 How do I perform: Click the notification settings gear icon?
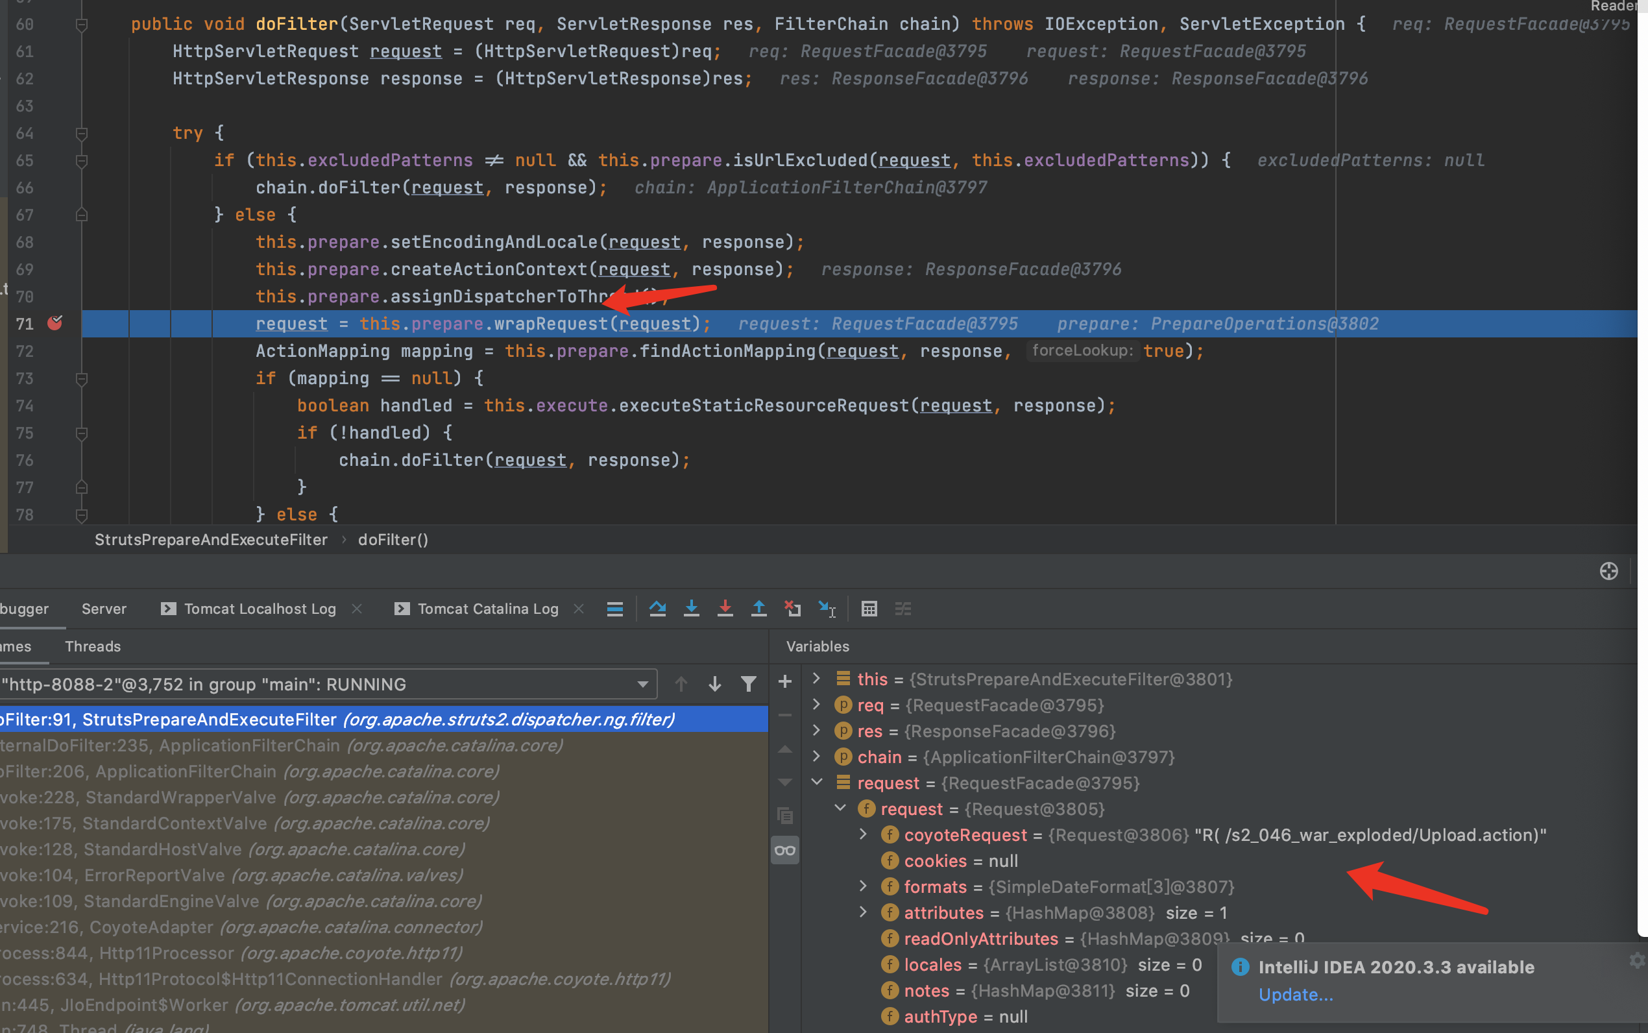click(1636, 960)
